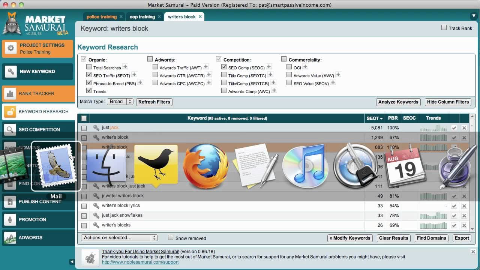This screenshot has height=270, width=480.
Task: Click the PBR column header
Action: click(x=393, y=118)
